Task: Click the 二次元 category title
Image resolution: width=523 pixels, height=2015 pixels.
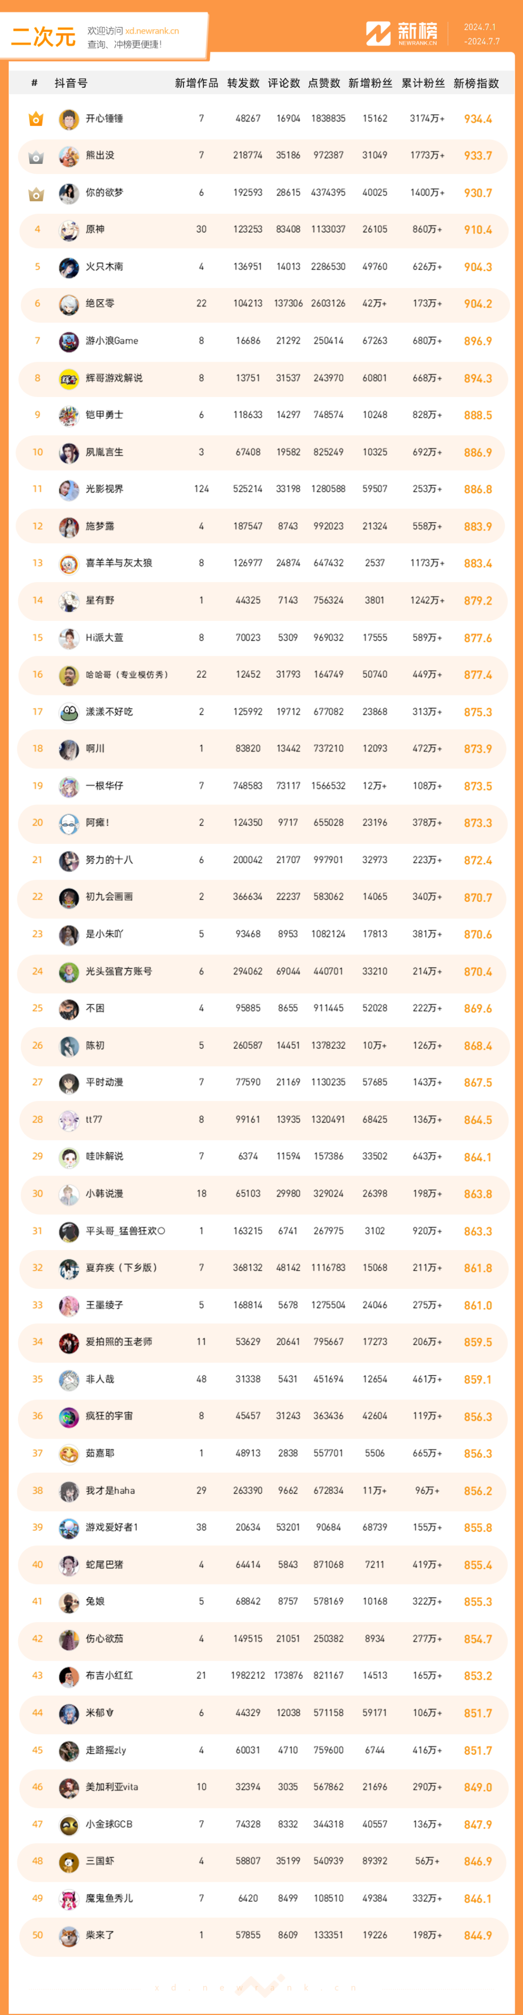Action: (x=44, y=37)
